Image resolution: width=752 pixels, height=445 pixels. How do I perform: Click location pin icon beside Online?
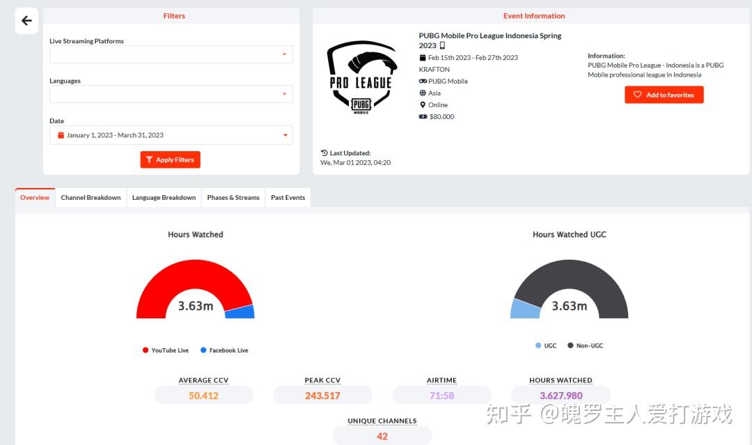423,104
